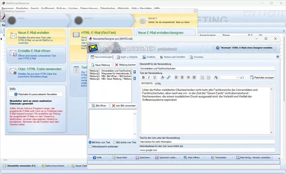286x174 pixels.
Task: Click Platzhalter für personalisierte Newsletter in Info panel
Action: (36, 94)
